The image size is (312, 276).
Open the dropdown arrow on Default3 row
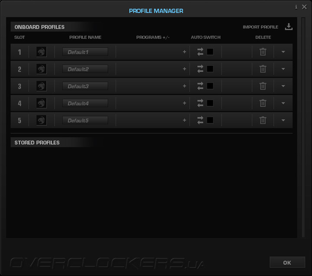(x=283, y=86)
